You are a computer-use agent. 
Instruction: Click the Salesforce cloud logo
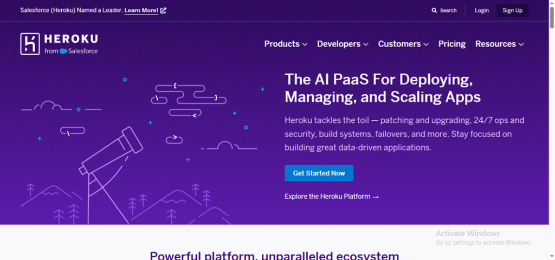[63, 51]
